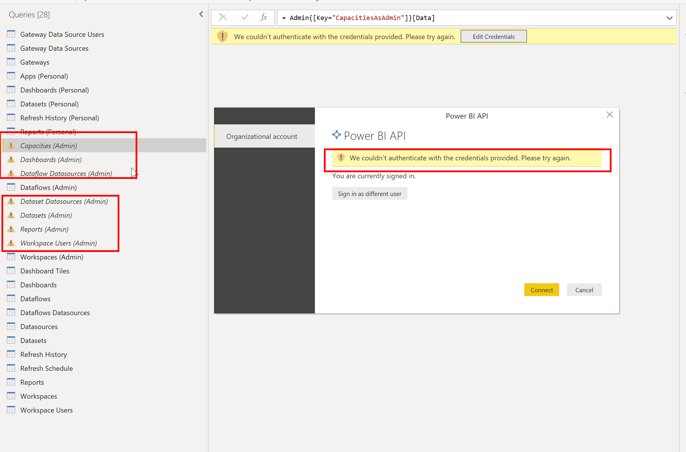Image resolution: width=686 pixels, height=452 pixels.
Task: Click Sign in as different user
Action: 370,193
